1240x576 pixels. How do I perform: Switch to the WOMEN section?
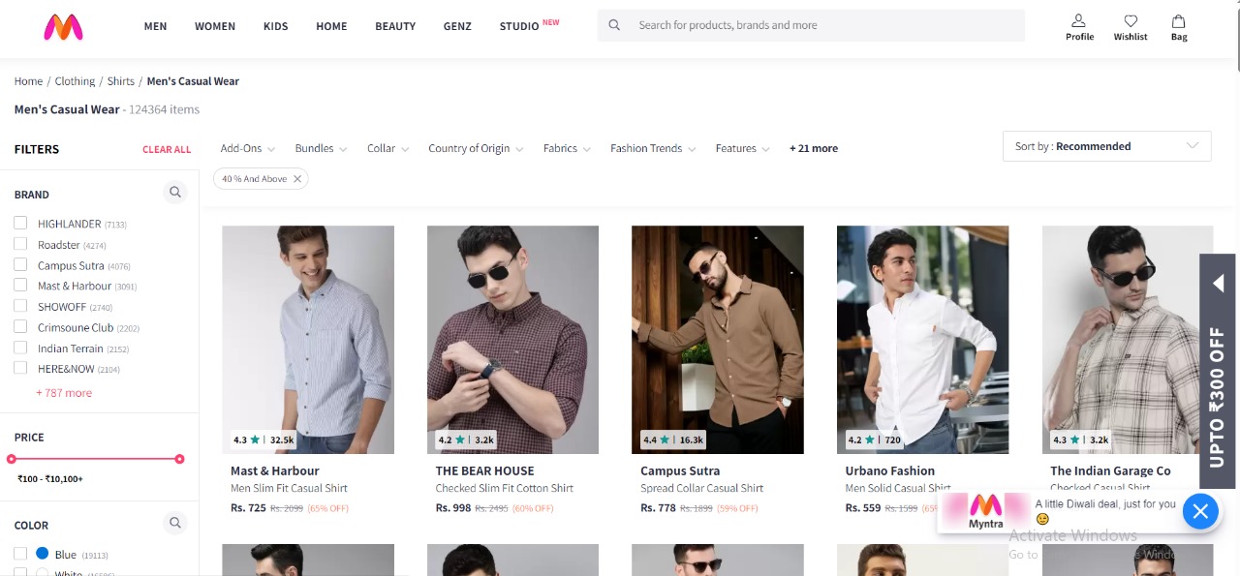coord(214,26)
